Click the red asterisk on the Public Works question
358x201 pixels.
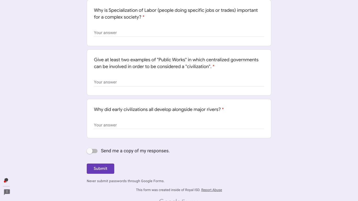click(x=214, y=67)
